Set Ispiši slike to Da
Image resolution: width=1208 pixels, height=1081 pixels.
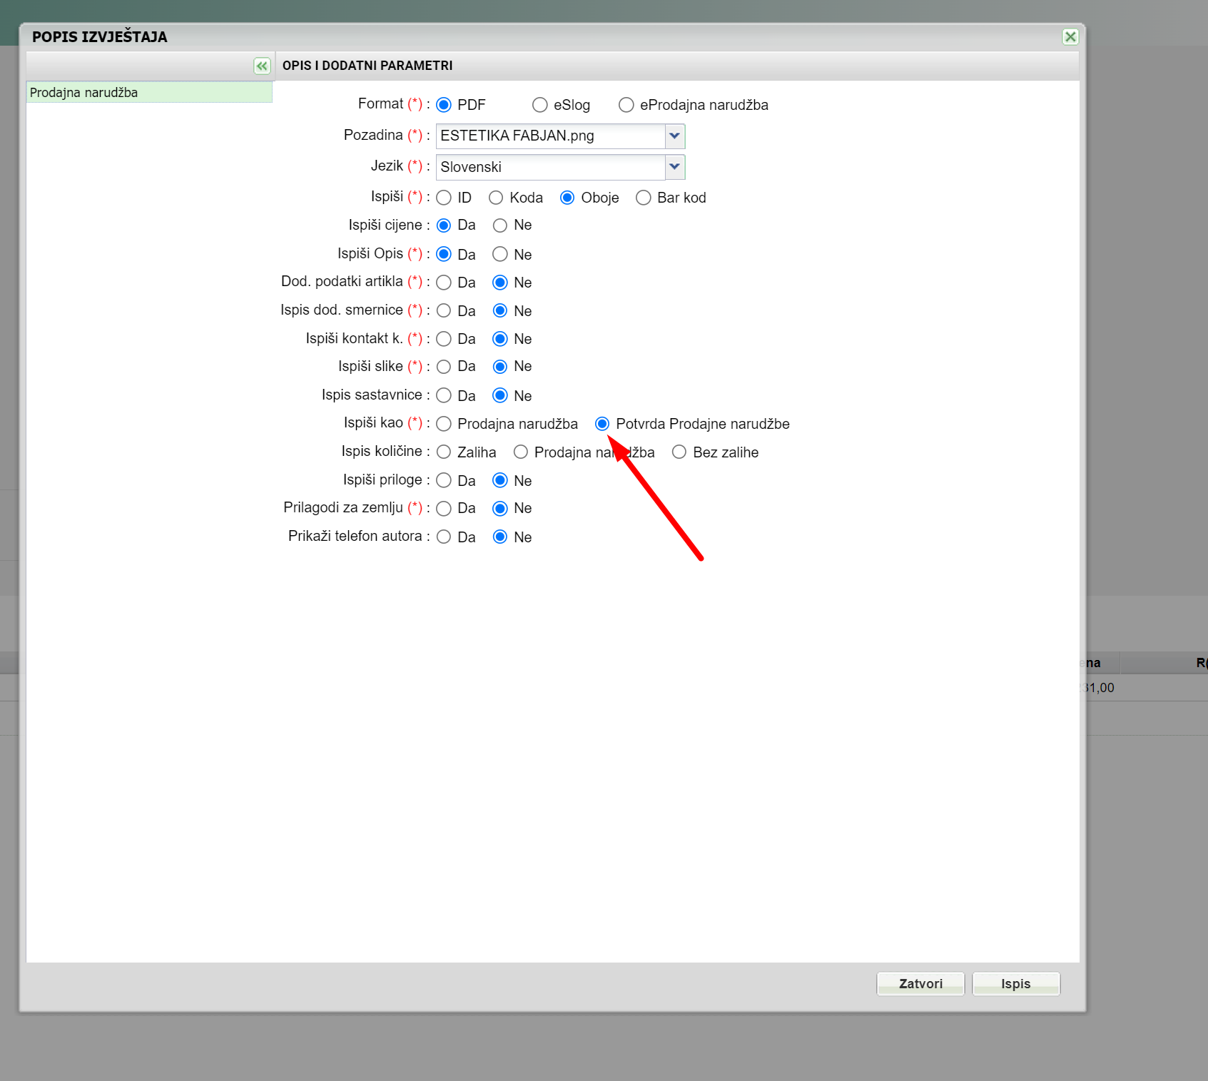tap(444, 367)
